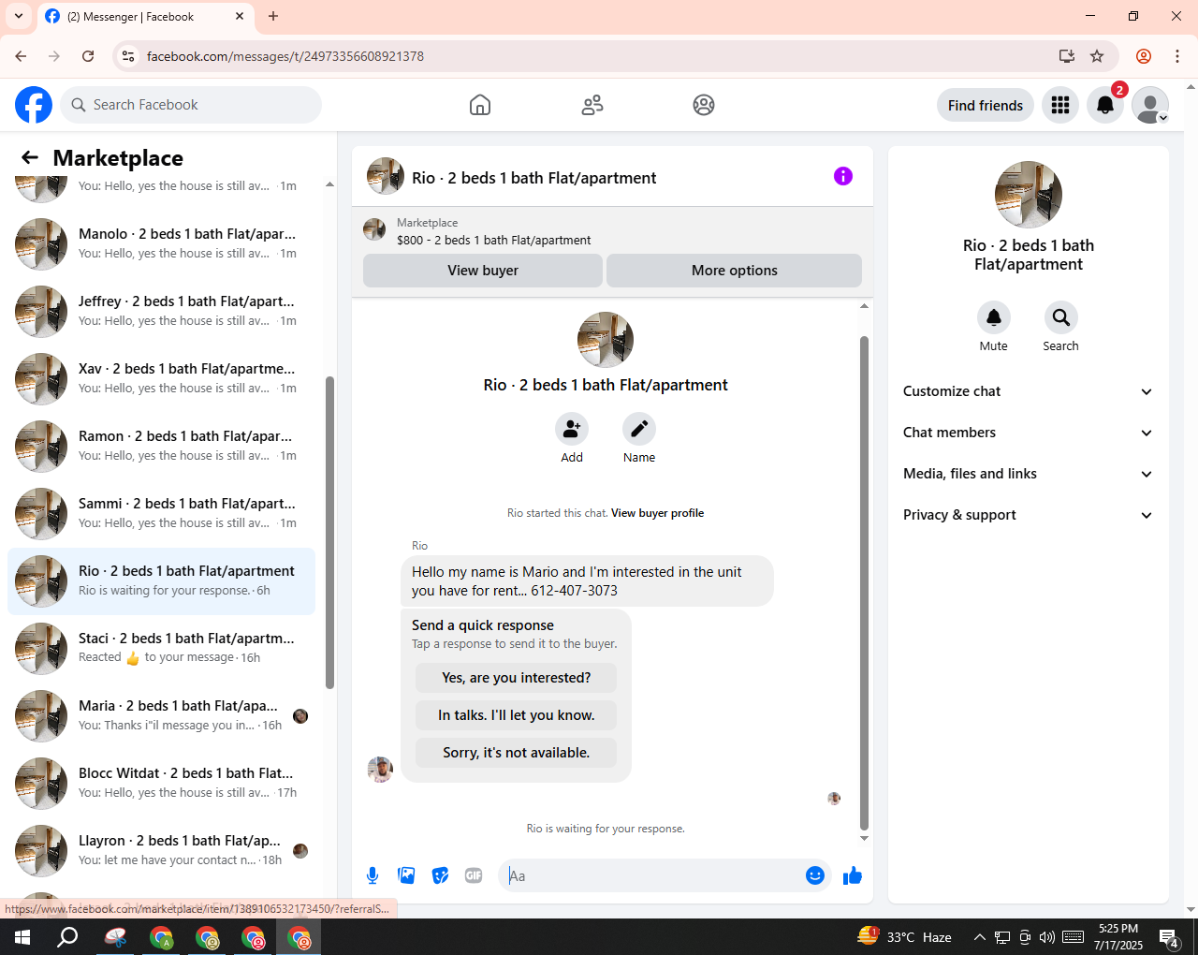Open the Windows Start menu
The width and height of the screenshot is (1198, 955).
click(x=22, y=936)
